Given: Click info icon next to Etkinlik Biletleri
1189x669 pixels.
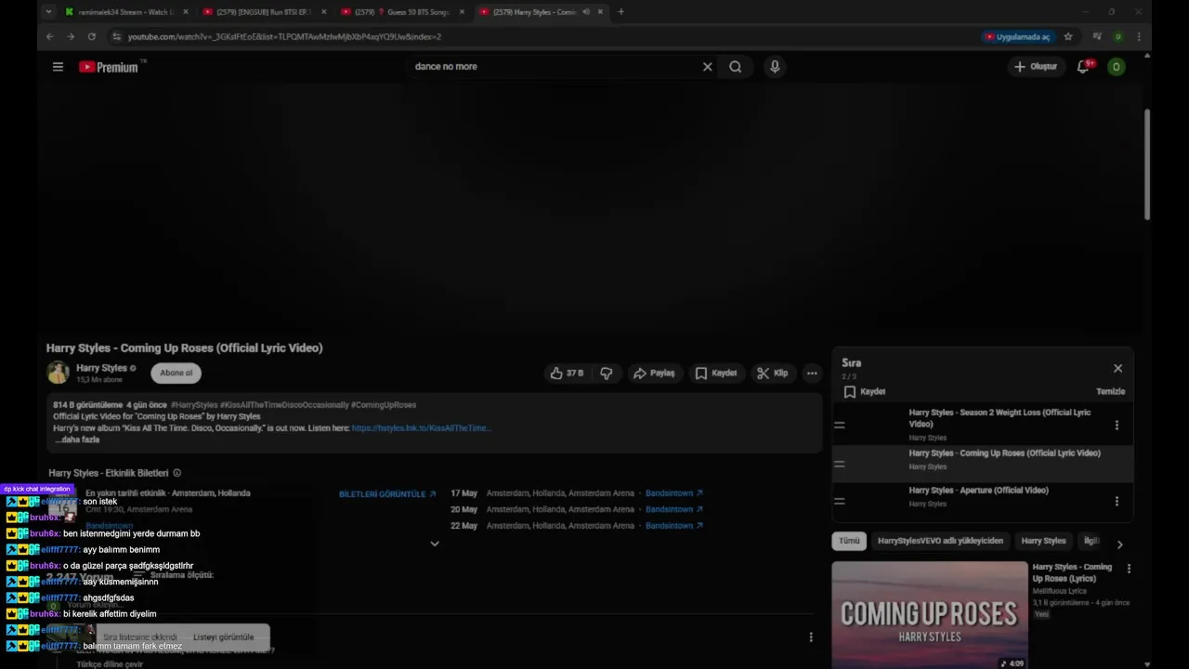Looking at the screenshot, I should click(176, 473).
